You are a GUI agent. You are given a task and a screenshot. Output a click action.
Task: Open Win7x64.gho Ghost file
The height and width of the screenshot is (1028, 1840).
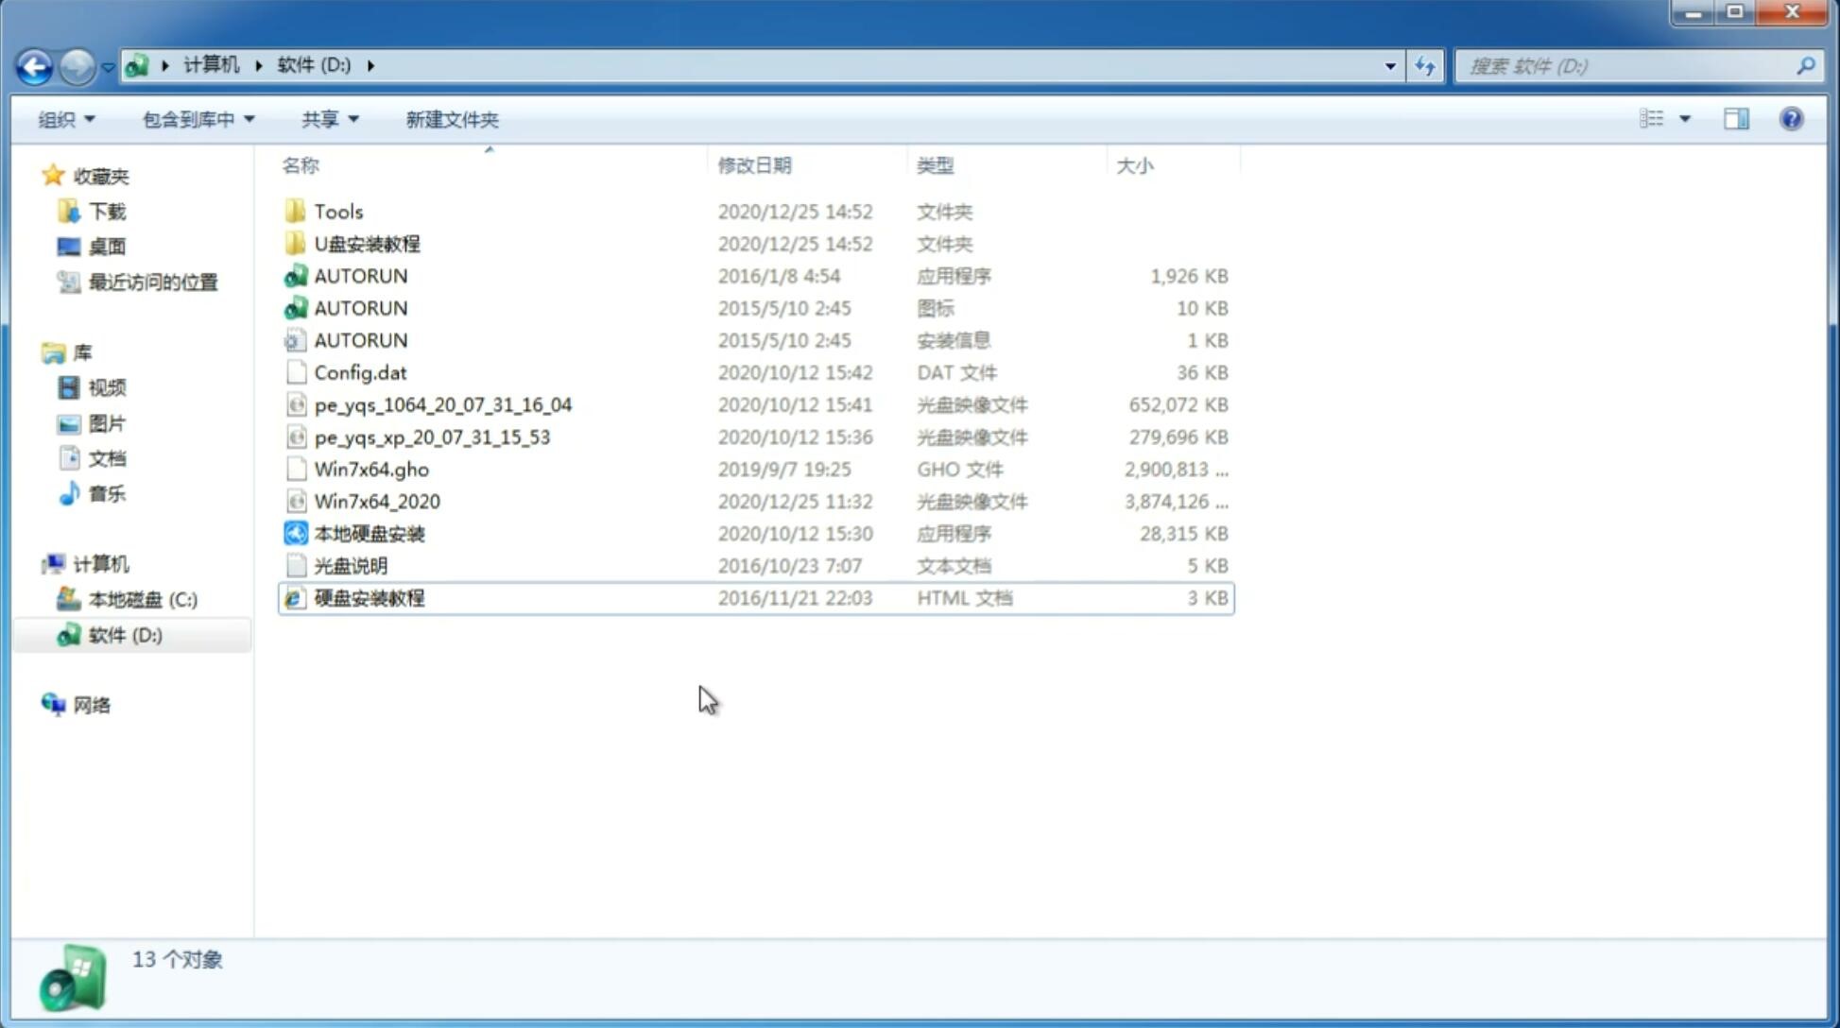tap(369, 469)
